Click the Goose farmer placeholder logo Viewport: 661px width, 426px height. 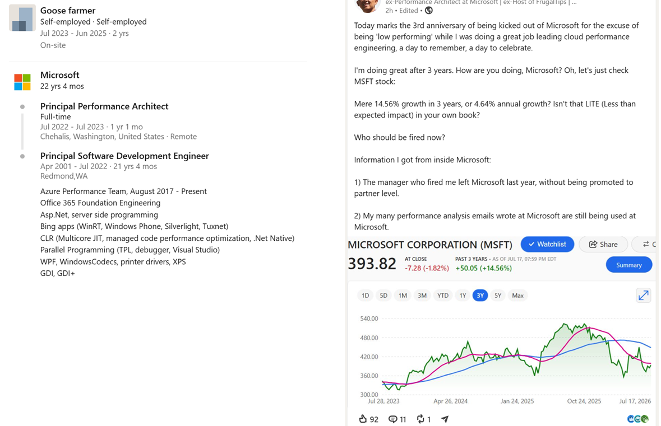click(x=22, y=18)
